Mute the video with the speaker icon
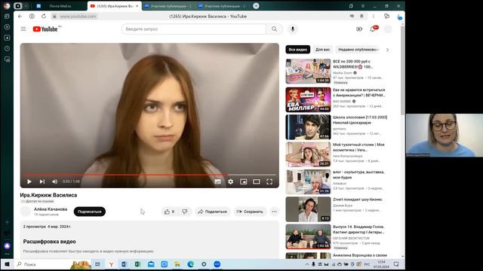 pos(55,181)
